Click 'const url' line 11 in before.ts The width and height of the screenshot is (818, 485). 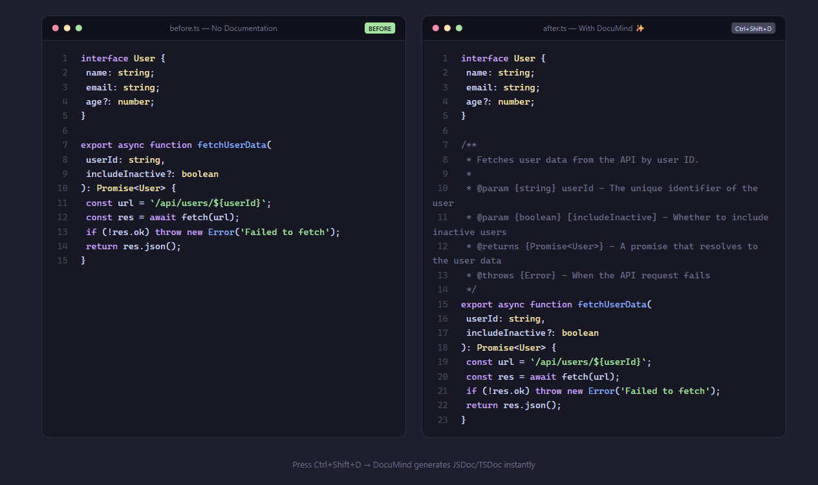178,203
